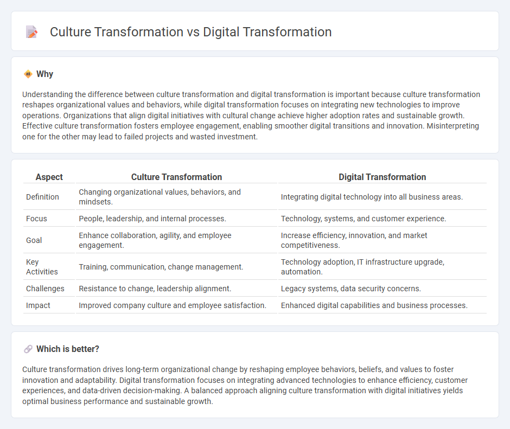The height and width of the screenshot is (429, 510).
Task: Click cell 'Increase efficiency, innovation, and market competitiveness.'
Action: pos(382,240)
